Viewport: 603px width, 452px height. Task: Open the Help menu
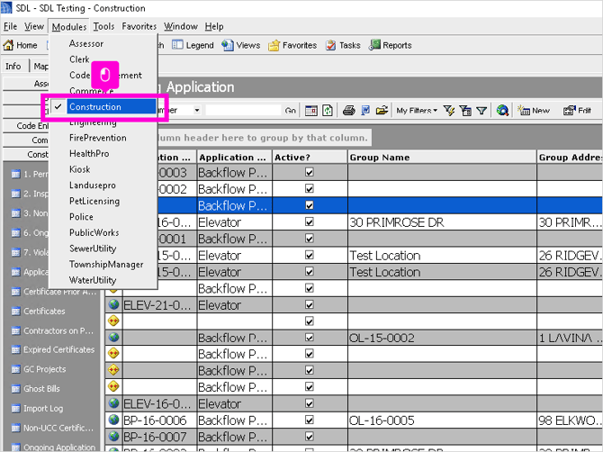pyautogui.click(x=214, y=26)
